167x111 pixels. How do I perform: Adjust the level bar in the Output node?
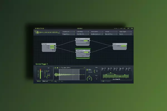(124, 46)
